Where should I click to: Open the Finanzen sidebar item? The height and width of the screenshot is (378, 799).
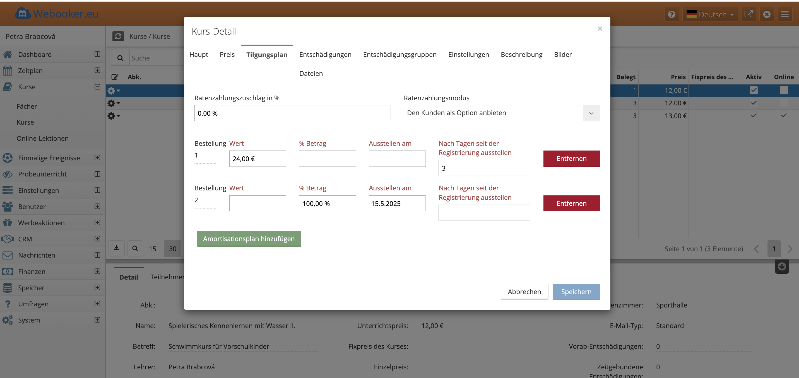coord(32,272)
